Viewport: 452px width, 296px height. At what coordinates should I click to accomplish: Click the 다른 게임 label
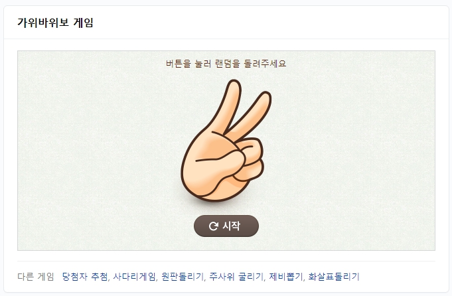(x=36, y=277)
